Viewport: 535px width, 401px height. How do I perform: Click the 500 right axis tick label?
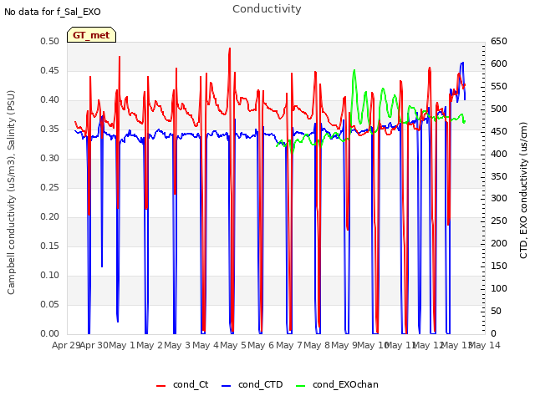coord(499,109)
